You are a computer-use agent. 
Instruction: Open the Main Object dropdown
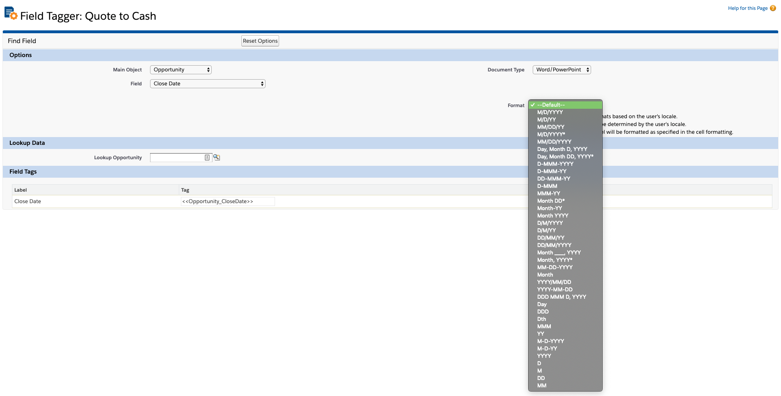(181, 70)
